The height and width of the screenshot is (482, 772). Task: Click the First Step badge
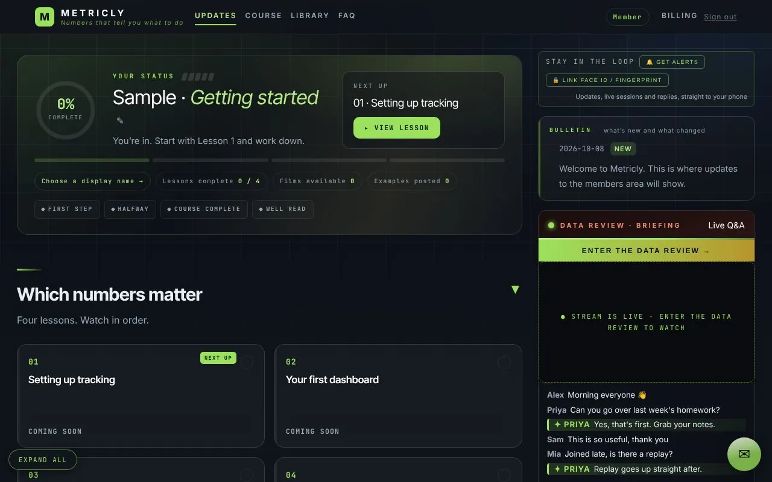point(67,209)
